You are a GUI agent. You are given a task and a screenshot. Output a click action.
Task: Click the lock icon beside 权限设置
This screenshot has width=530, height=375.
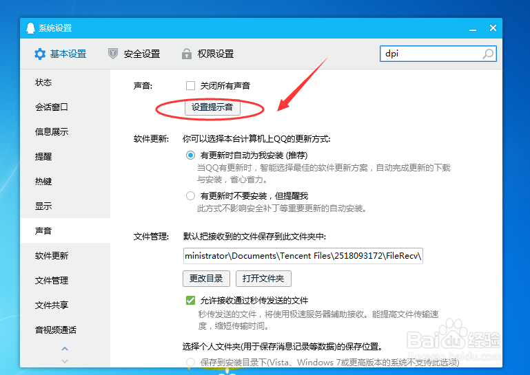pos(187,54)
